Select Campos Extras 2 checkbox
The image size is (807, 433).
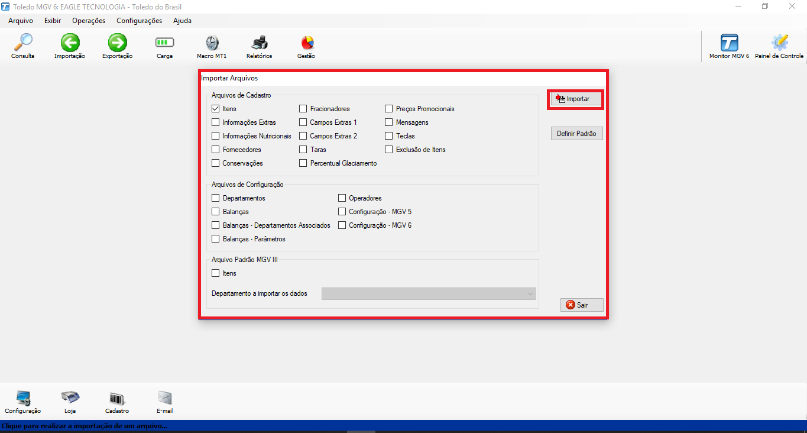pos(303,136)
